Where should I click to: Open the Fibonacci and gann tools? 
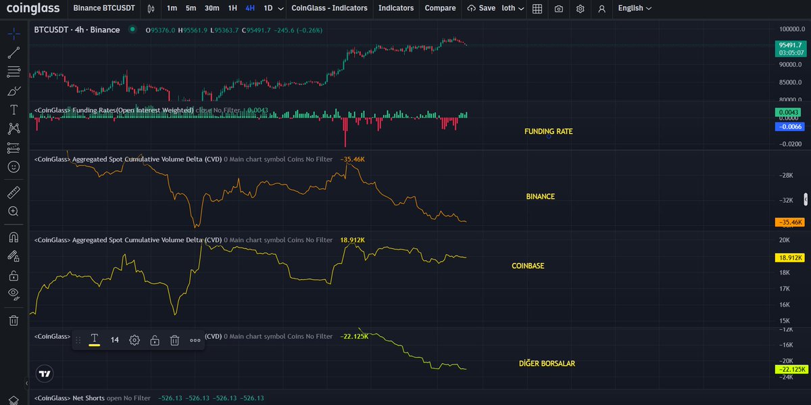pos(14,71)
